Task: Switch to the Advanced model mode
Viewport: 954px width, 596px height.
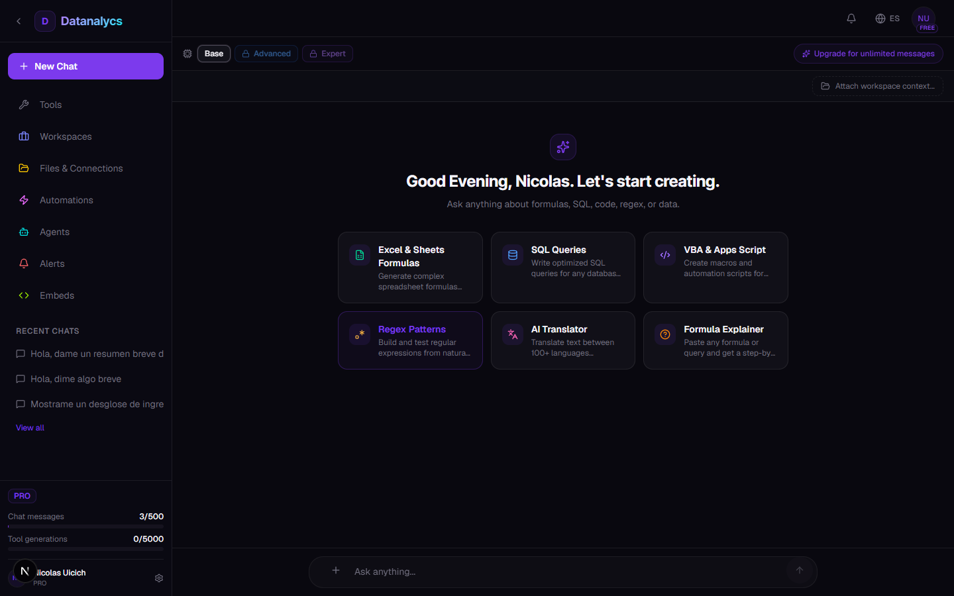Action: (x=266, y=54)
